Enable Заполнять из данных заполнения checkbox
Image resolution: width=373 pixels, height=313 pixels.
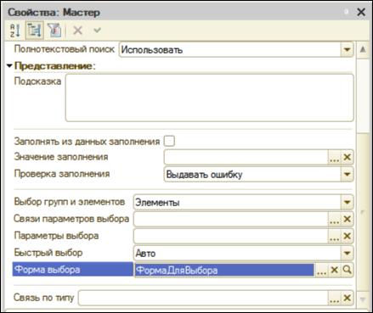(x=169, y=141)
